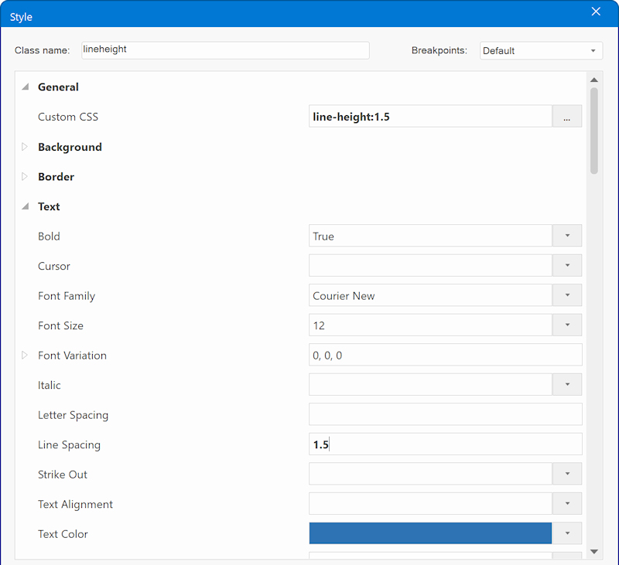Open the Text Color picker dropdown arrow
The image size is (619, 565).
[566, 534]
